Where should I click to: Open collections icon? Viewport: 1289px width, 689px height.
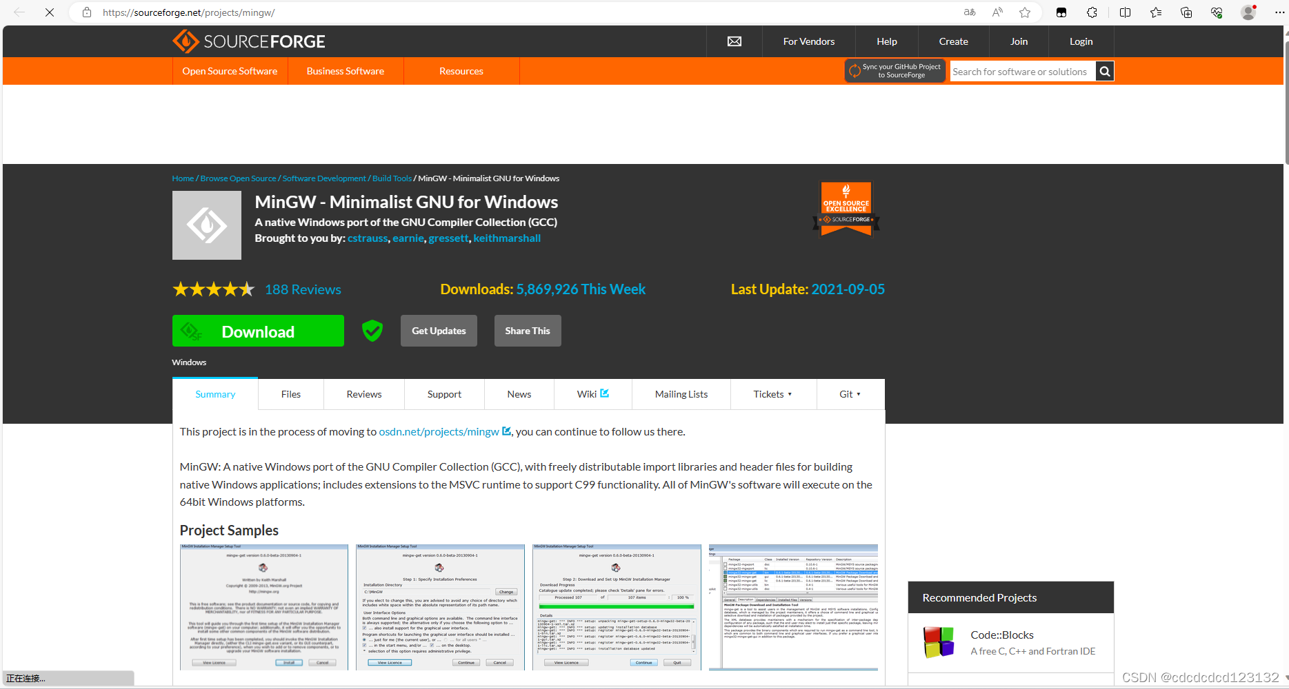1186,12
